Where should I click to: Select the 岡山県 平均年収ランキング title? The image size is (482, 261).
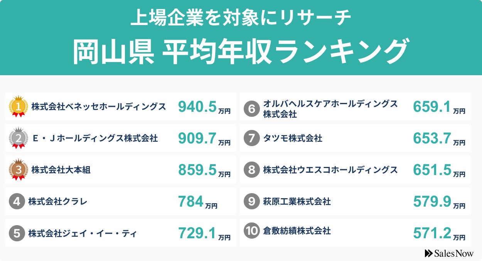click(x=241, y=52)
